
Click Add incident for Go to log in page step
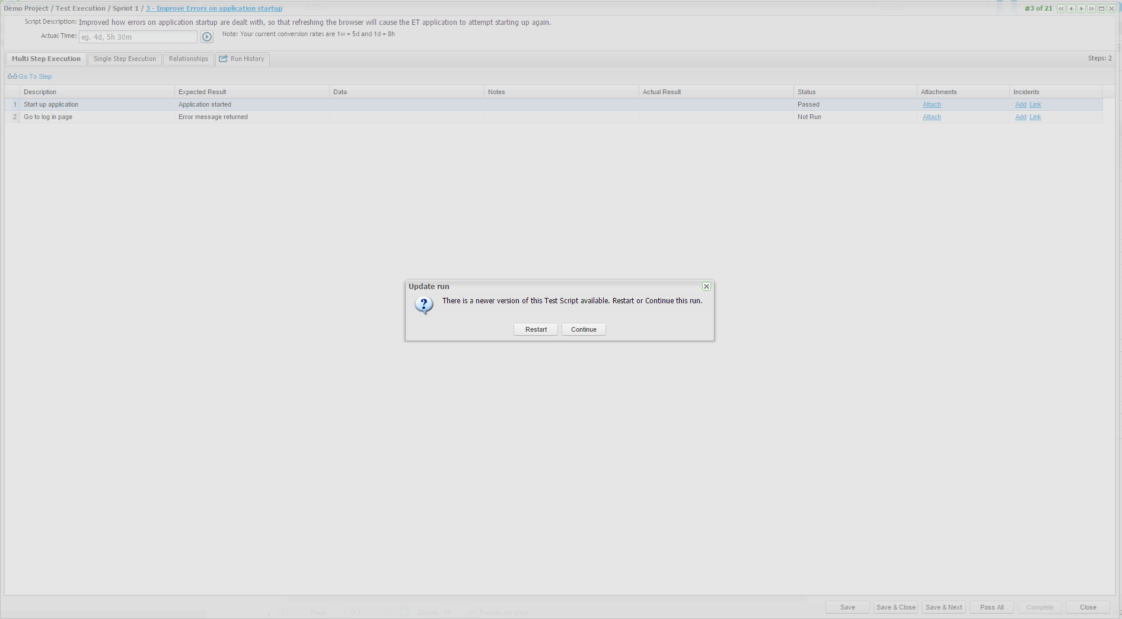coord(1020,117)
